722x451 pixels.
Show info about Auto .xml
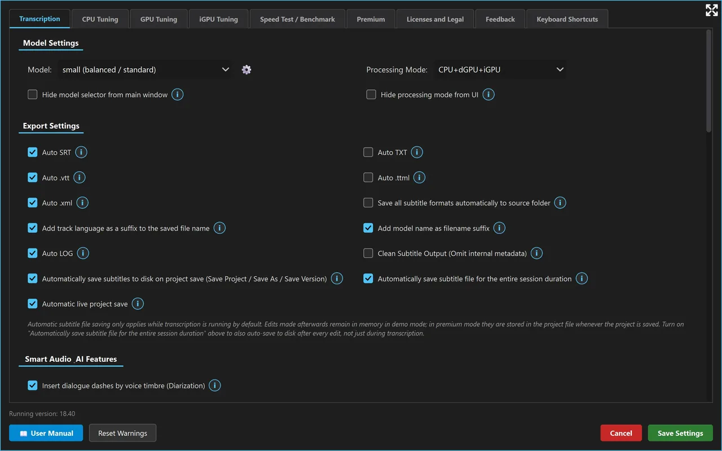click(82, 202)
